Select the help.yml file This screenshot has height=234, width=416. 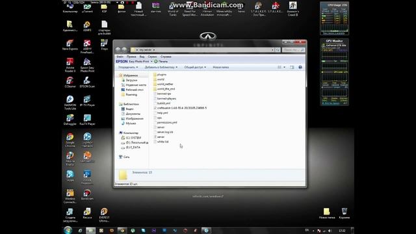pos(161,112)
